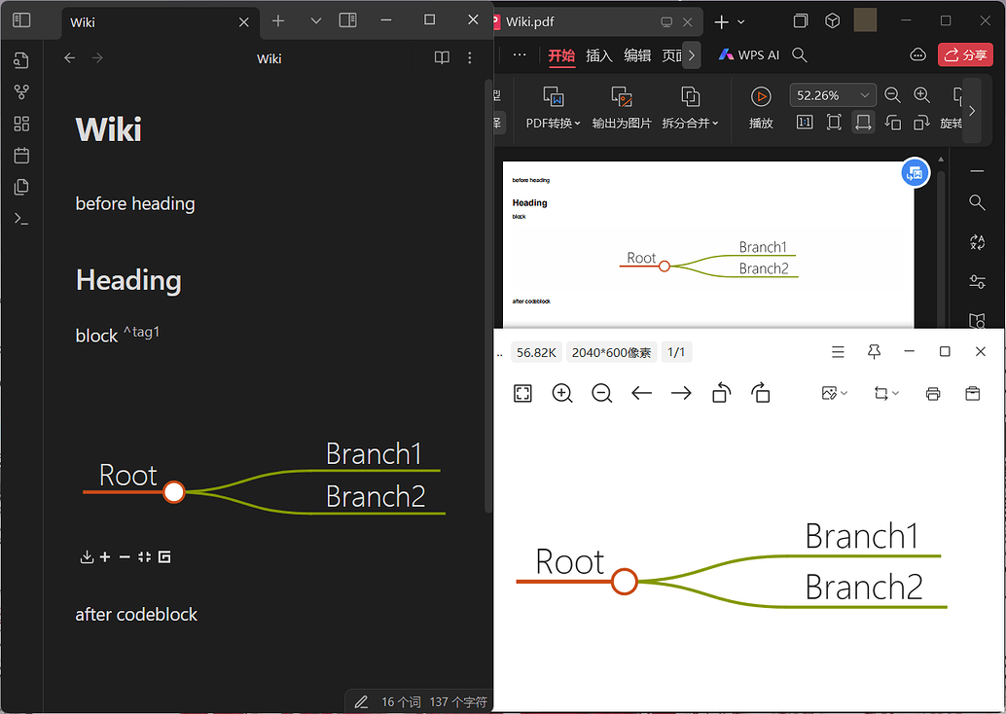Open more options for the Wiki note
The image size is (1006, 714).
[x=470, y=57]
